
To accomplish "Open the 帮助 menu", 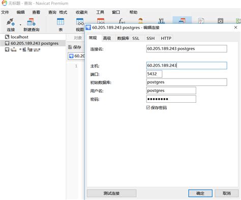I will click(x=133, y=12).
